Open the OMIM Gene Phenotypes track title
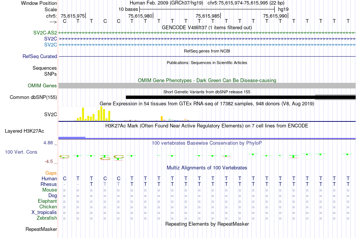The width and height of the screenshot is (356, 238). [207, 80]
